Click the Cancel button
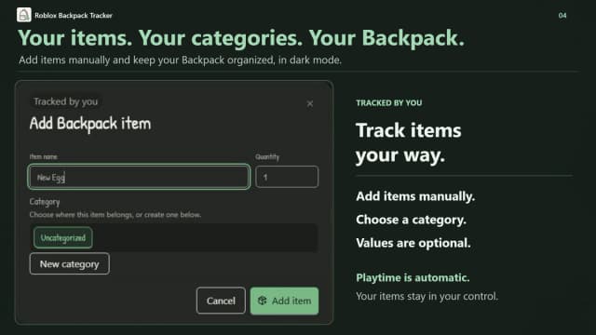The image size is (596, 335). click(x=221, y=301)
